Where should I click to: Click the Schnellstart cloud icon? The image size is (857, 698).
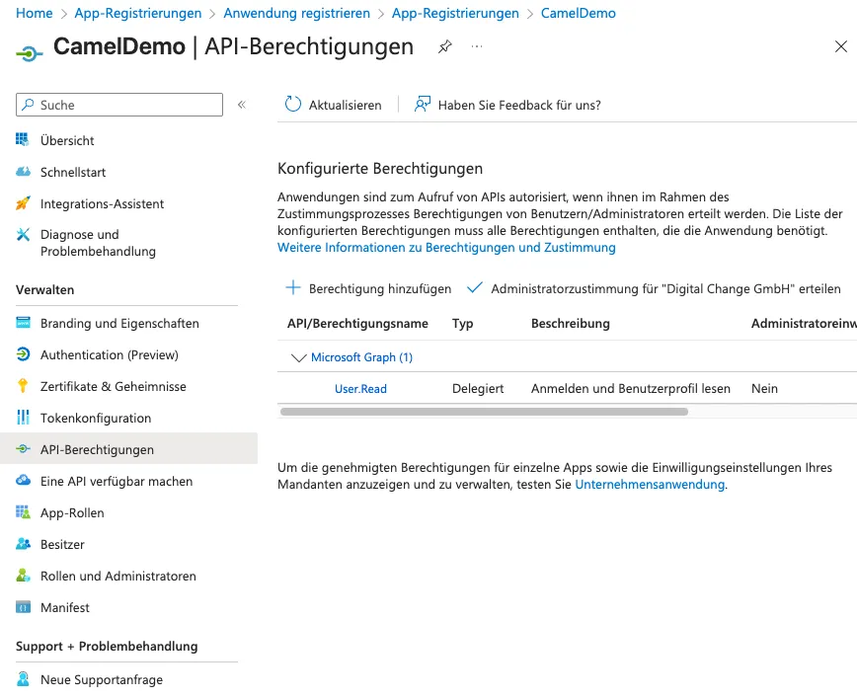23,172
